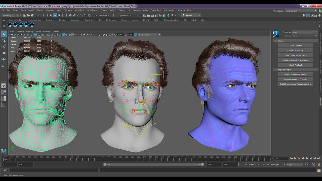Viewport: 322px width, 181px height.
Task: Click the Script Editor icon
Action: [x=318, y=170]
